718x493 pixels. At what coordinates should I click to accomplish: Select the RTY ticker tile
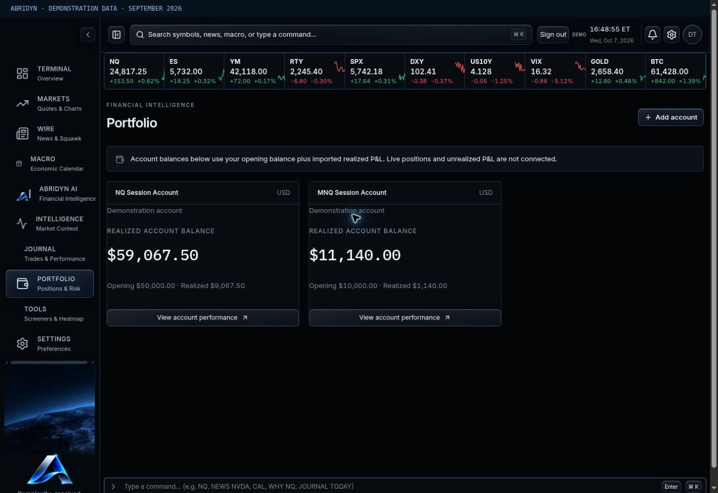(x=315, y=71)
